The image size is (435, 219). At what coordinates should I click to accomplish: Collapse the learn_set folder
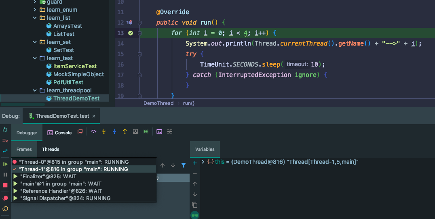tap(35, 42)
